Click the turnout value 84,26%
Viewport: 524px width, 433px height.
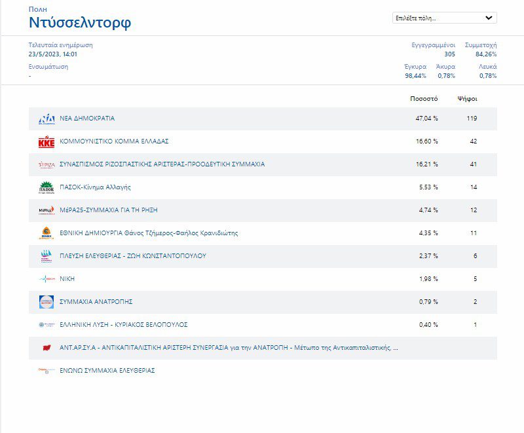click(x=486, y=54)
